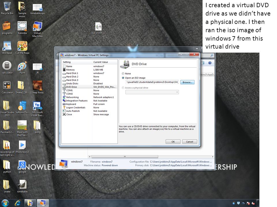Open the pong folder icon
The height and width of the screenshot is (207, 277).
[x=38, y=127]
